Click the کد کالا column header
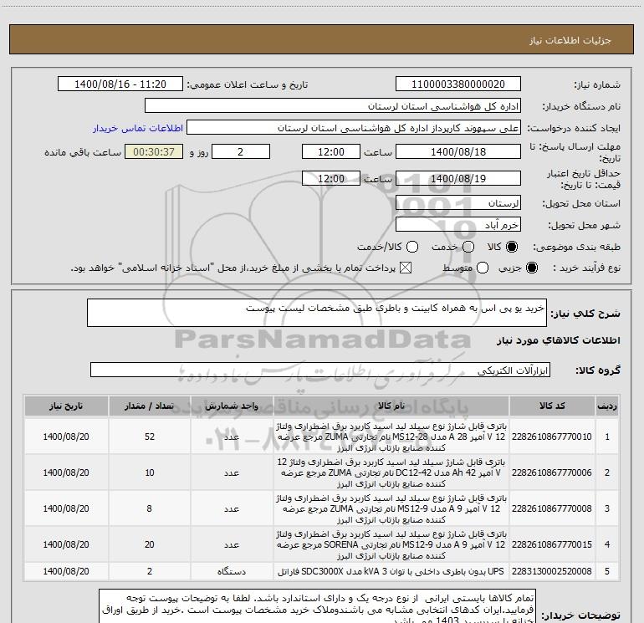 click(x=552, y=406)
